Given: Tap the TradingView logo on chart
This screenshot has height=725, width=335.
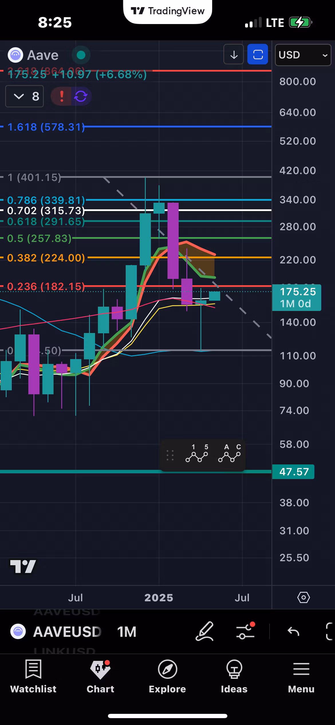Looking at the screenshot, I should [23, 566].
